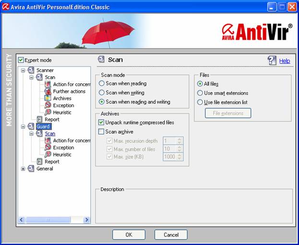The height and width of the screenshot is (245, 299).
Task: Select Action for concern under Guard
Action: click(x=72, y=140)
